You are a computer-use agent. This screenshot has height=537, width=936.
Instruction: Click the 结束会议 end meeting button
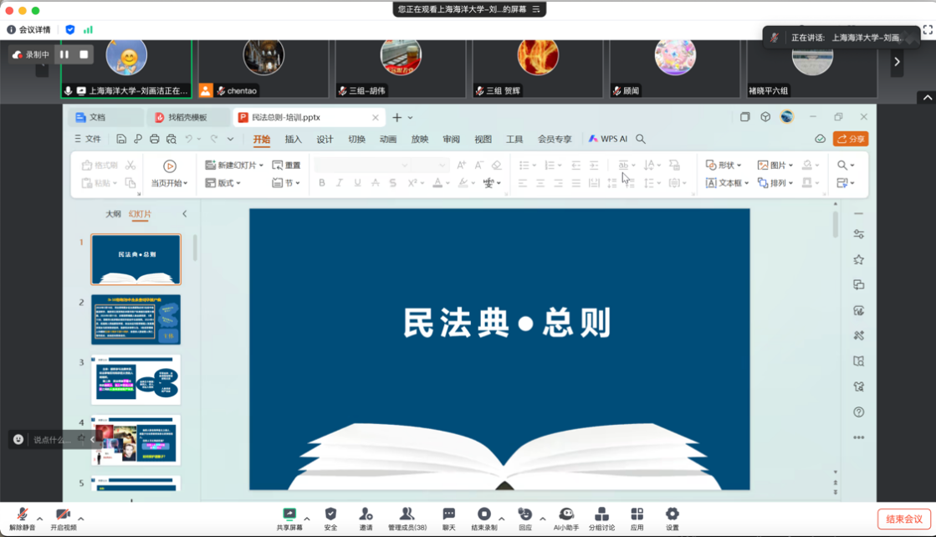point(903,519)
